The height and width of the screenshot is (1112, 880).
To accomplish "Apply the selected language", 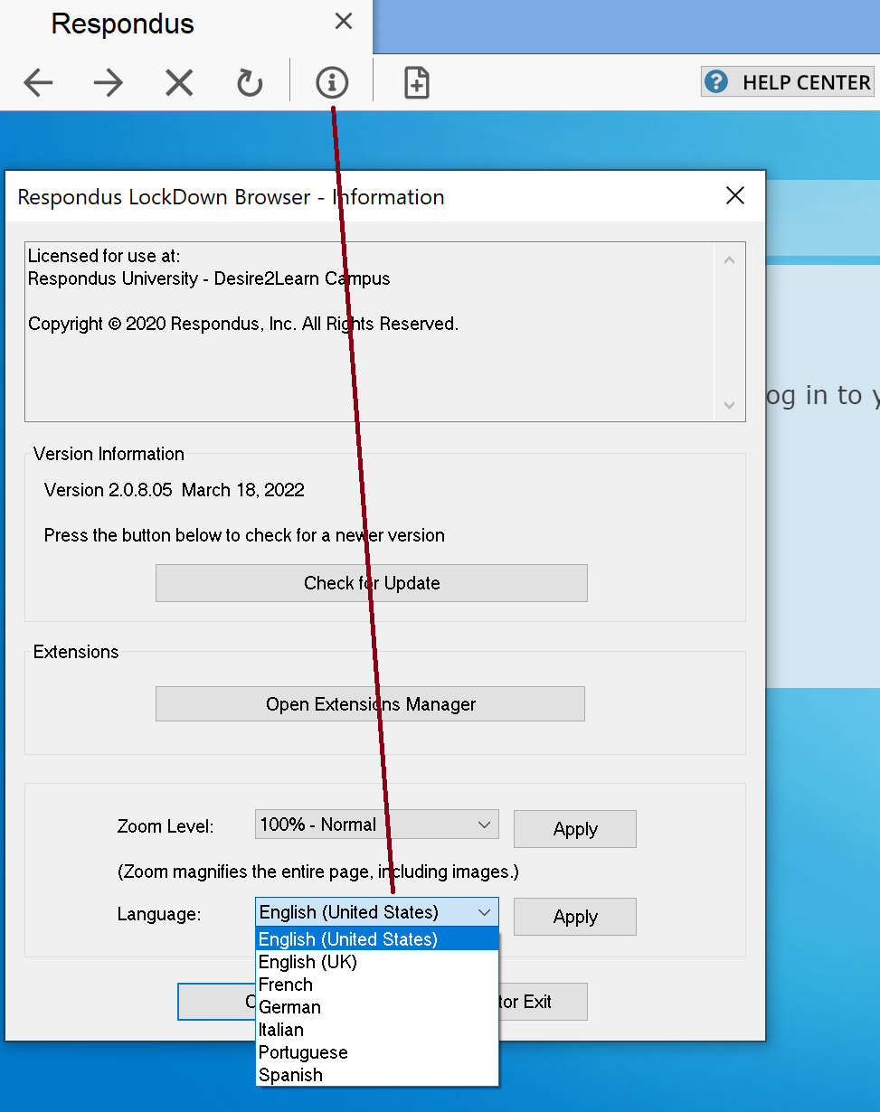I will 575,917.
